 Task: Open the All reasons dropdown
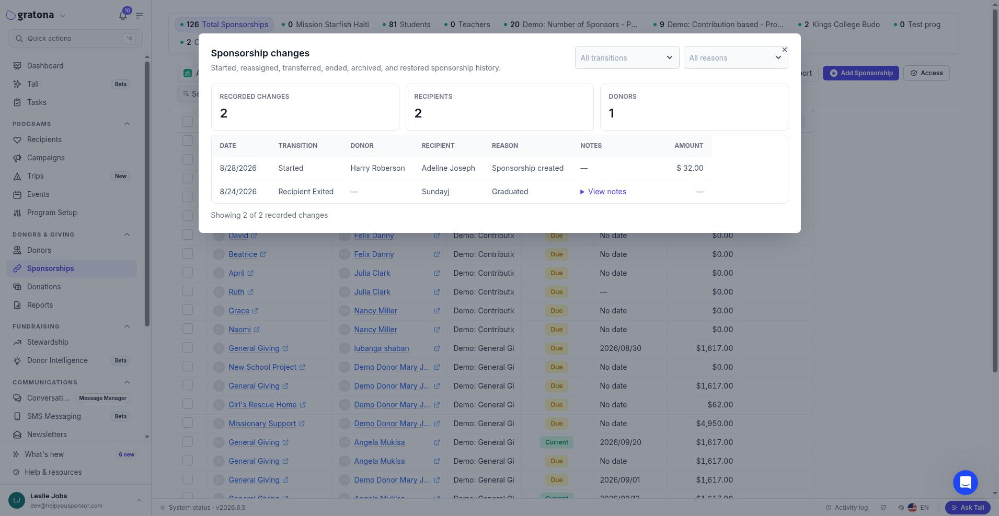pos(736,57)
